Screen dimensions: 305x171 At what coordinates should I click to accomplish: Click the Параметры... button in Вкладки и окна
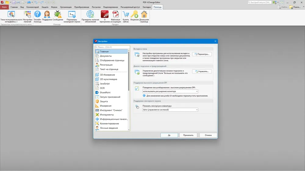click(x=202, y=54)
